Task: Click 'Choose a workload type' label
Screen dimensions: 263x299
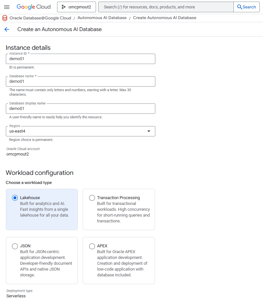Action: [x=29, y=183]
